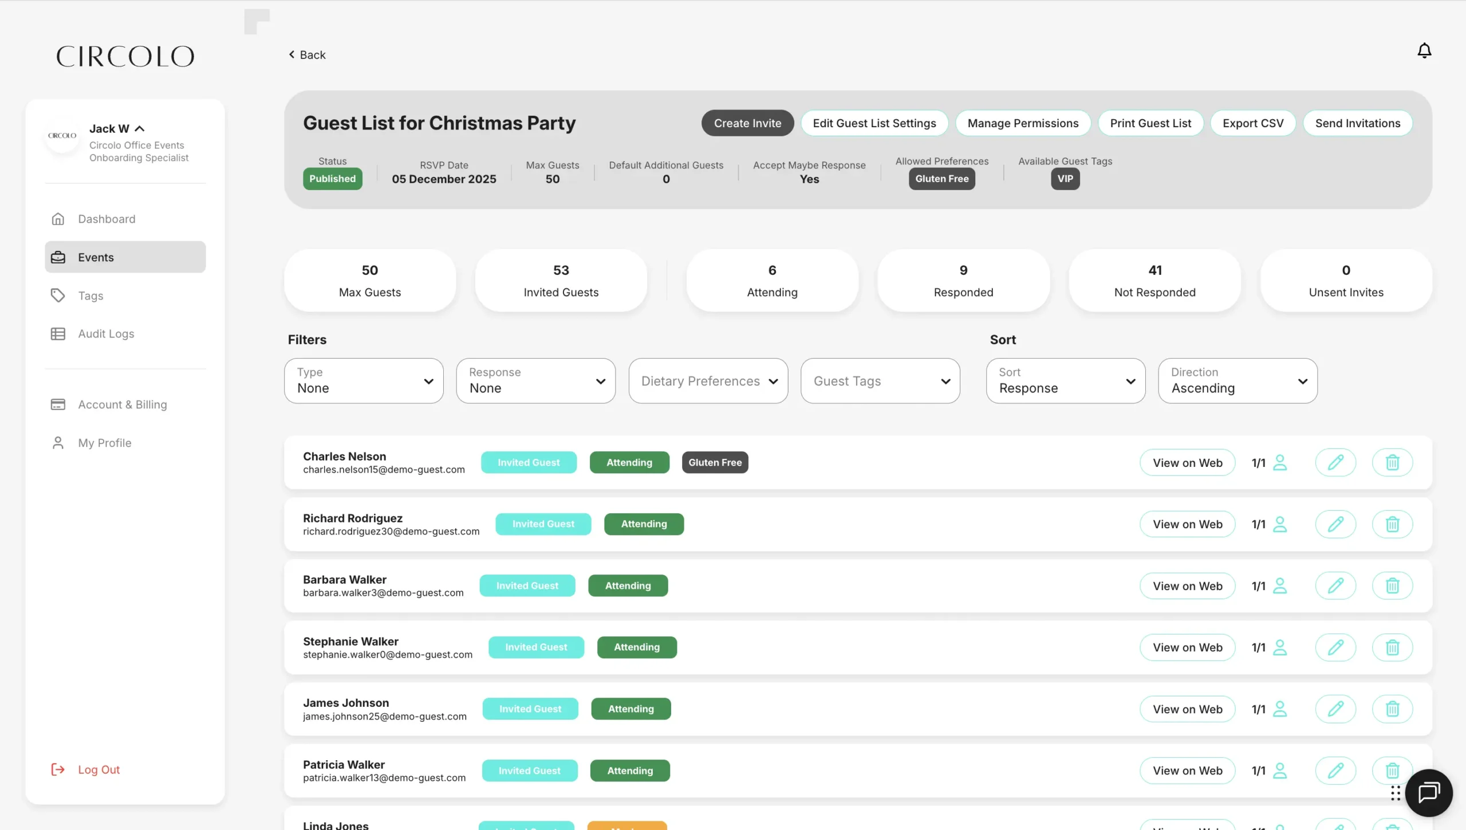Delete James Johnson with trash icon
Screen dimensions: 1466x830
pos(1392,709)
